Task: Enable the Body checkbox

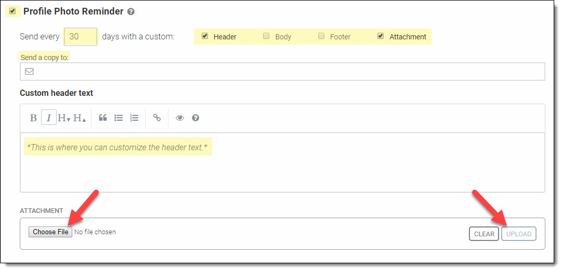Action: (266, 36)
